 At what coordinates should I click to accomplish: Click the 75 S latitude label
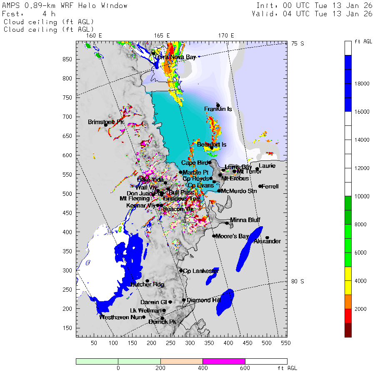pos(298,43)
